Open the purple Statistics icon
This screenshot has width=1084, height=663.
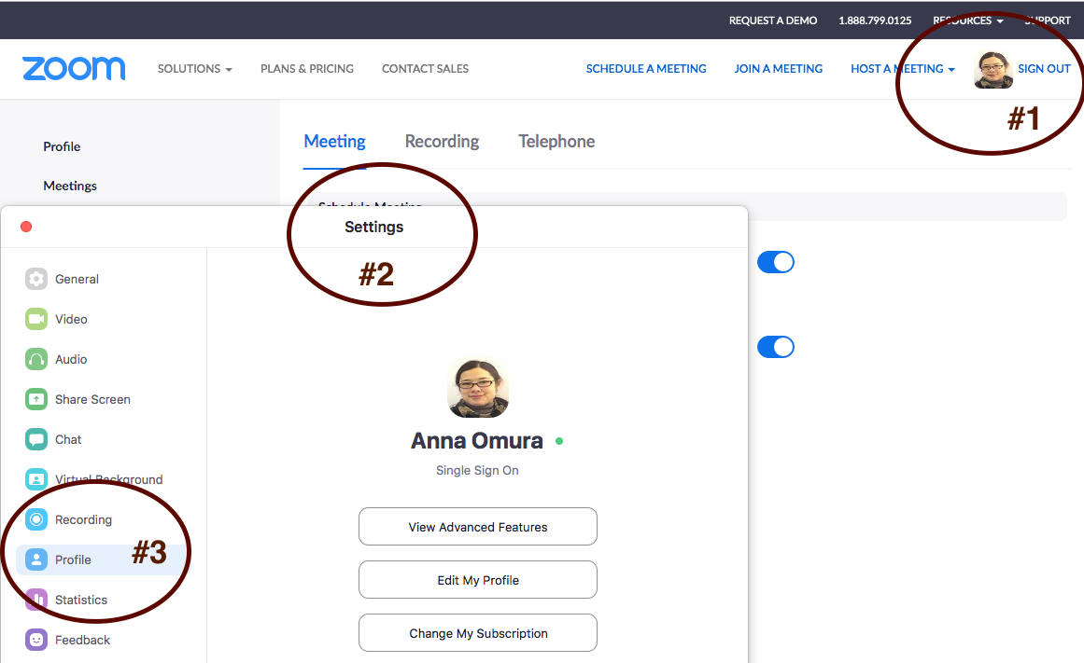pos(36,600)
